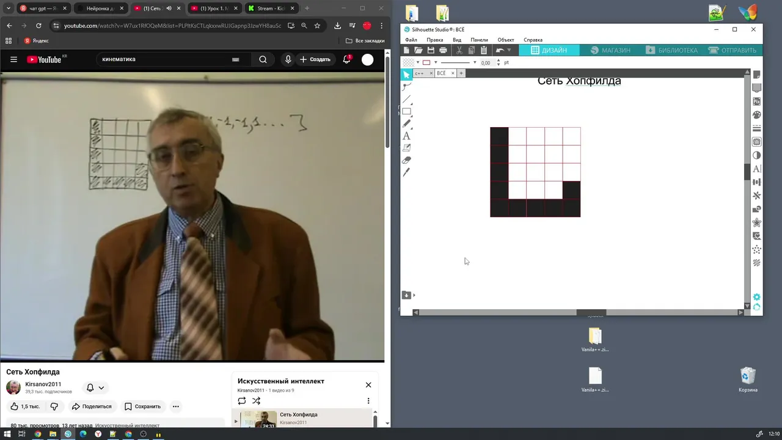Click Silhouette horizontal scrollbar thumb
Screen dimensions: 782x440
point(591,312)
